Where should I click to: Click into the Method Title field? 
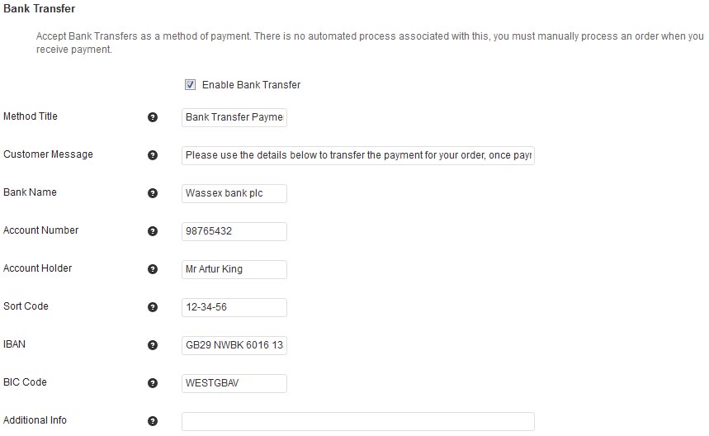pos(234,117)
